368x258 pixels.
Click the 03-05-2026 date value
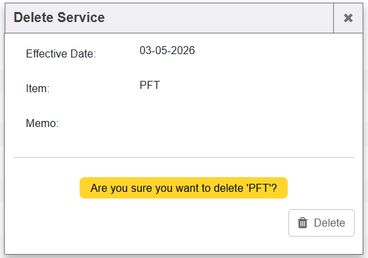tap(167, 50)
